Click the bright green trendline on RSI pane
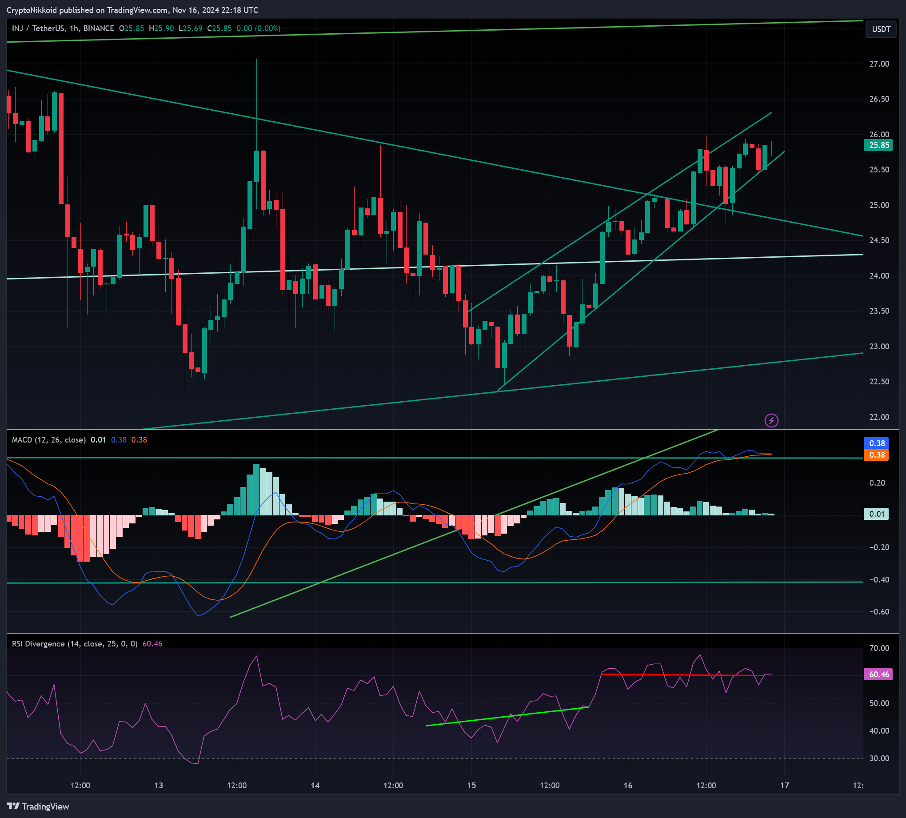906x818 pixels. click(507, 716)
